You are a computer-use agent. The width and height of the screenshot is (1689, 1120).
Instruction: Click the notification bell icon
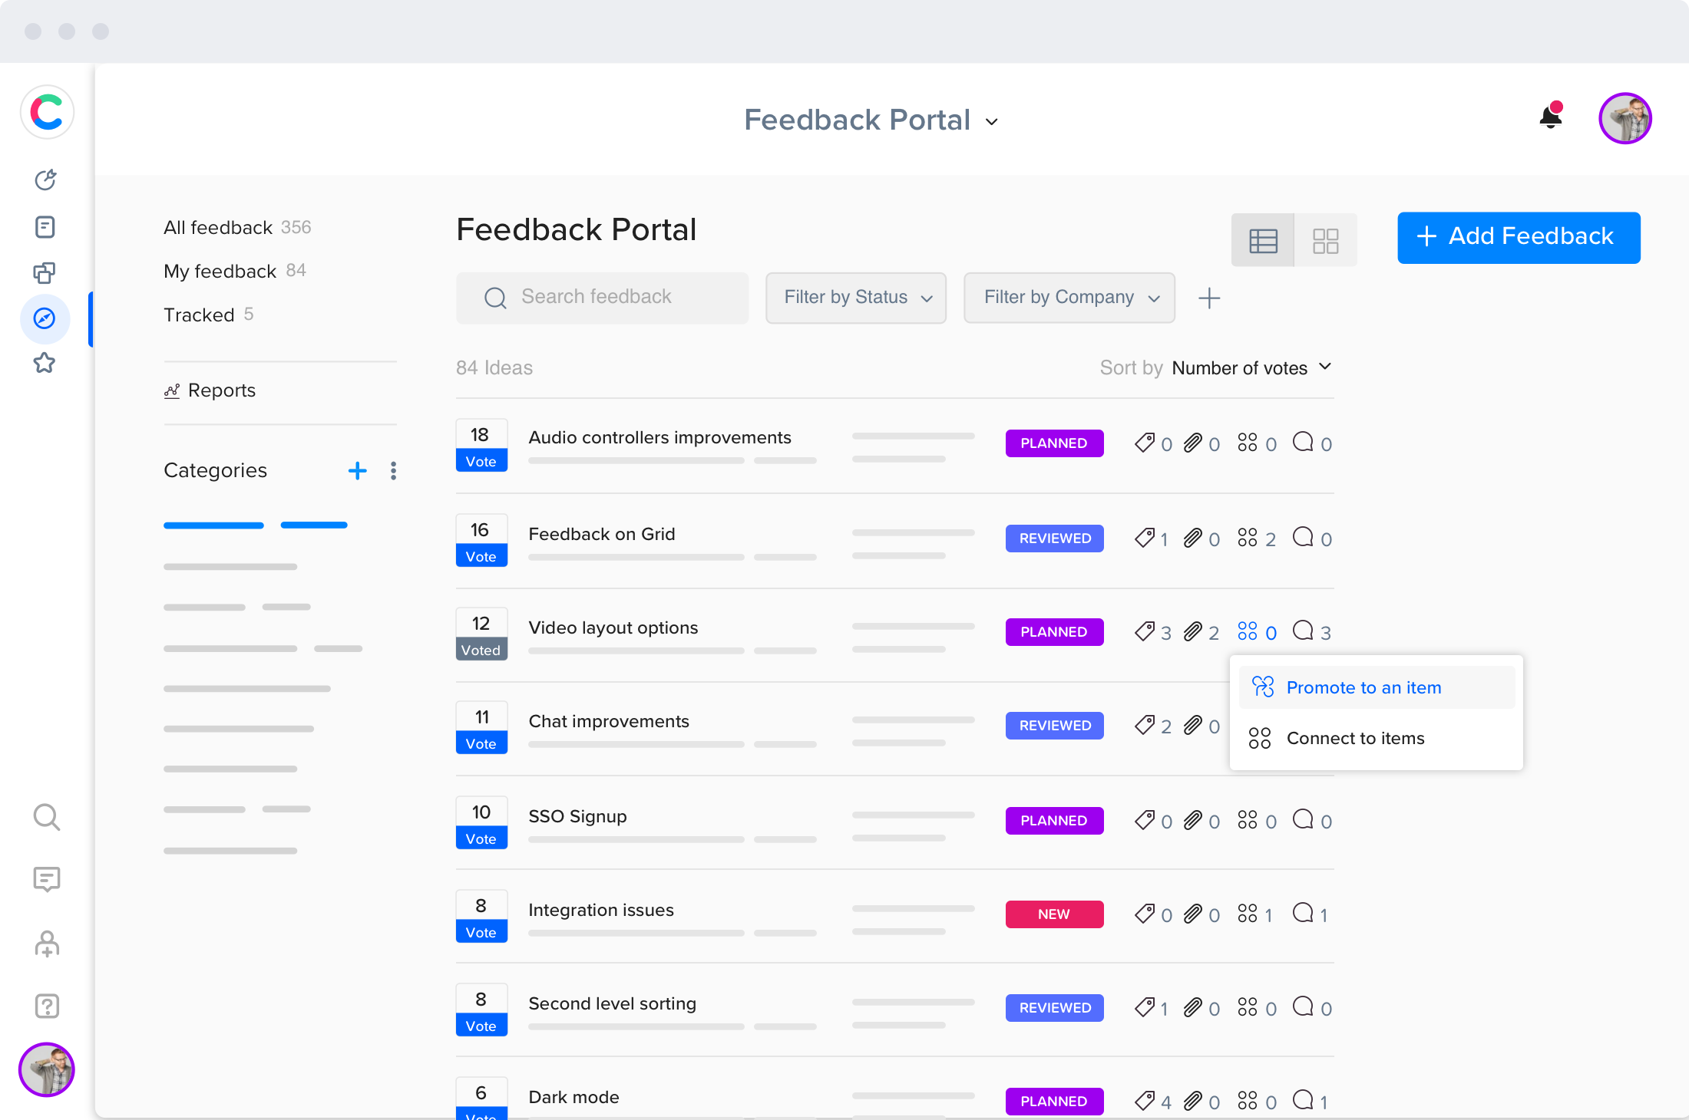coord(1551,117)
